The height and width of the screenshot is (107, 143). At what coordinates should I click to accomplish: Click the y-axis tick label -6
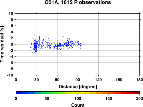pos(11,63)
